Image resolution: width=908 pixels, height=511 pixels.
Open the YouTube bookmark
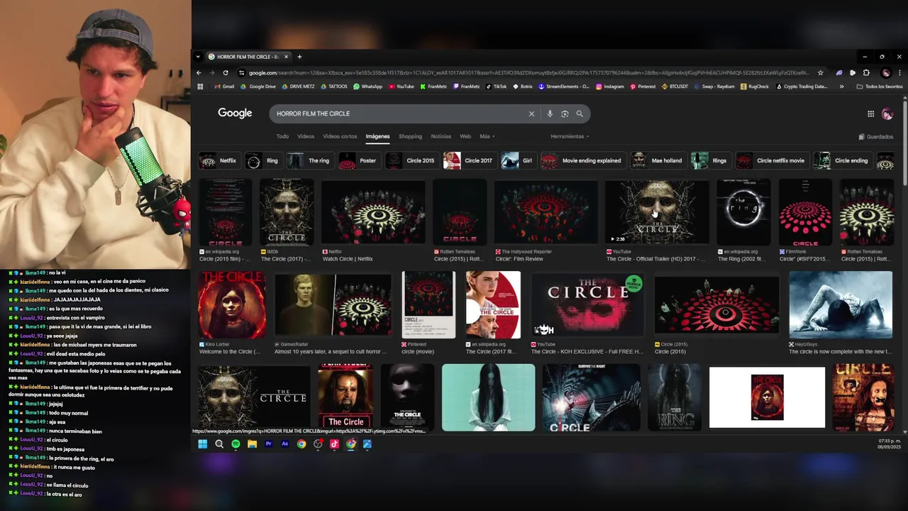coord(401,87)
